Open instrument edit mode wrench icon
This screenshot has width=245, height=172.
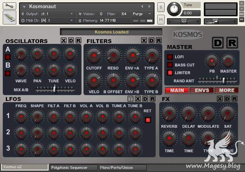point(9,6)
